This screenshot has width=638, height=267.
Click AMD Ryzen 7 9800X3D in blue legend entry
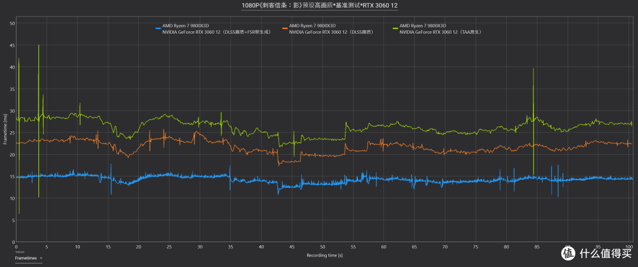[x=185, y=25]
